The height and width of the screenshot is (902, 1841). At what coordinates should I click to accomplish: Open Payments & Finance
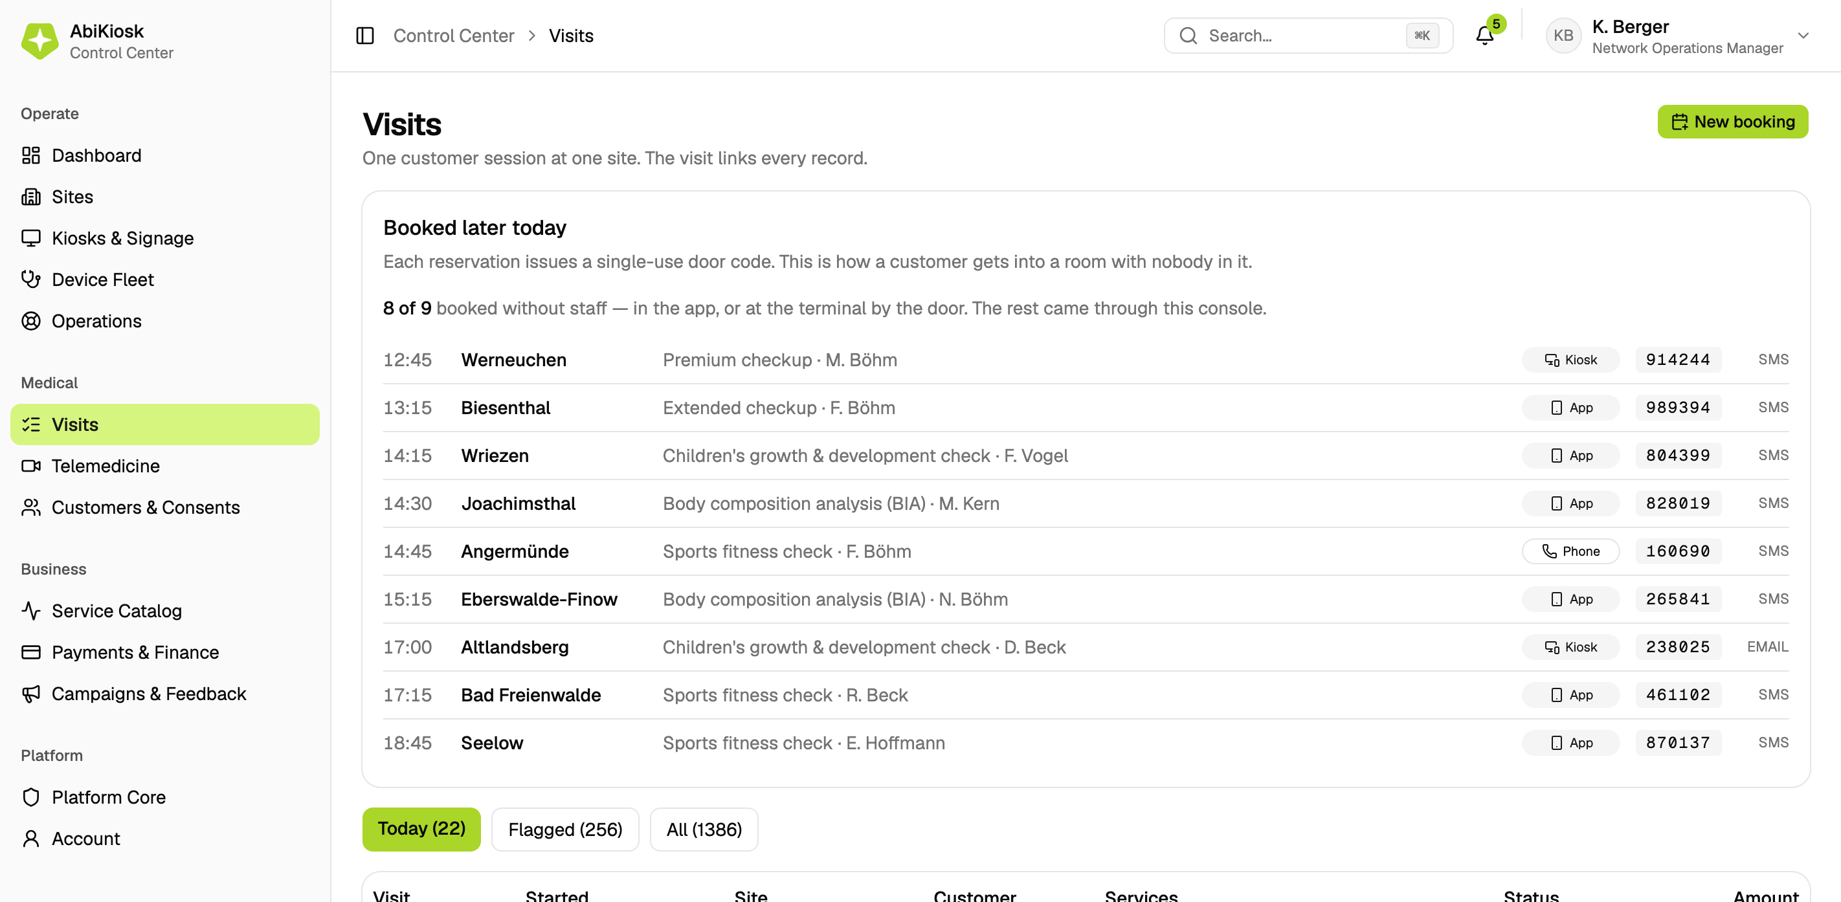point(164,653)
